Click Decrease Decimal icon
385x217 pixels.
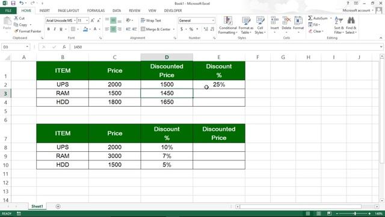click(x=212, y=29)
